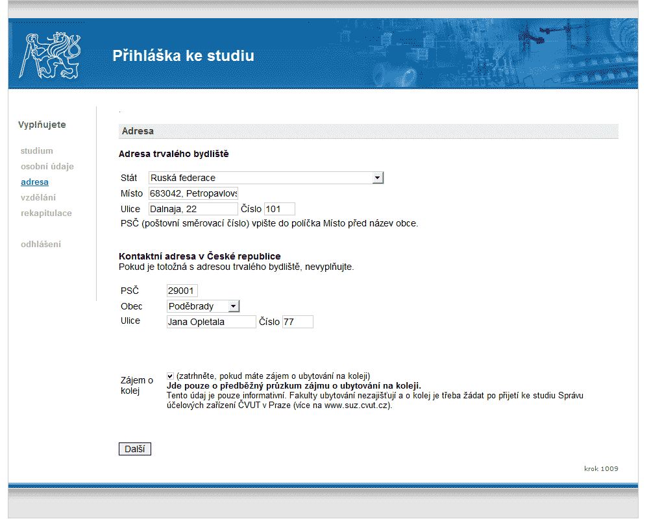649x519 pixels.
Task: Click the Adresa section heading
Action: (x=138, y=131)
